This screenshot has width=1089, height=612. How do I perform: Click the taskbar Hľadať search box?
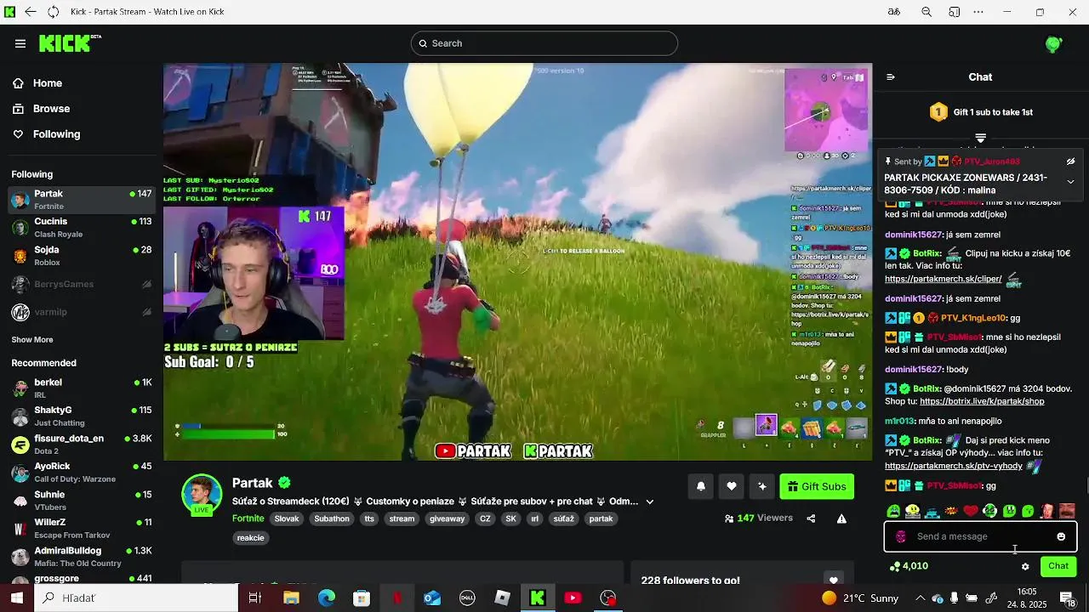[136, 598]
